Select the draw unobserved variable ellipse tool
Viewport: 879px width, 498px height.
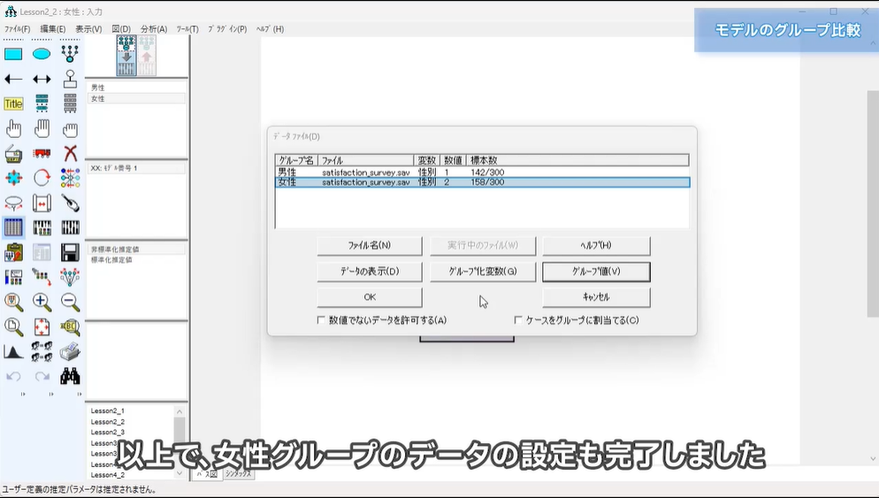point(42,54)
